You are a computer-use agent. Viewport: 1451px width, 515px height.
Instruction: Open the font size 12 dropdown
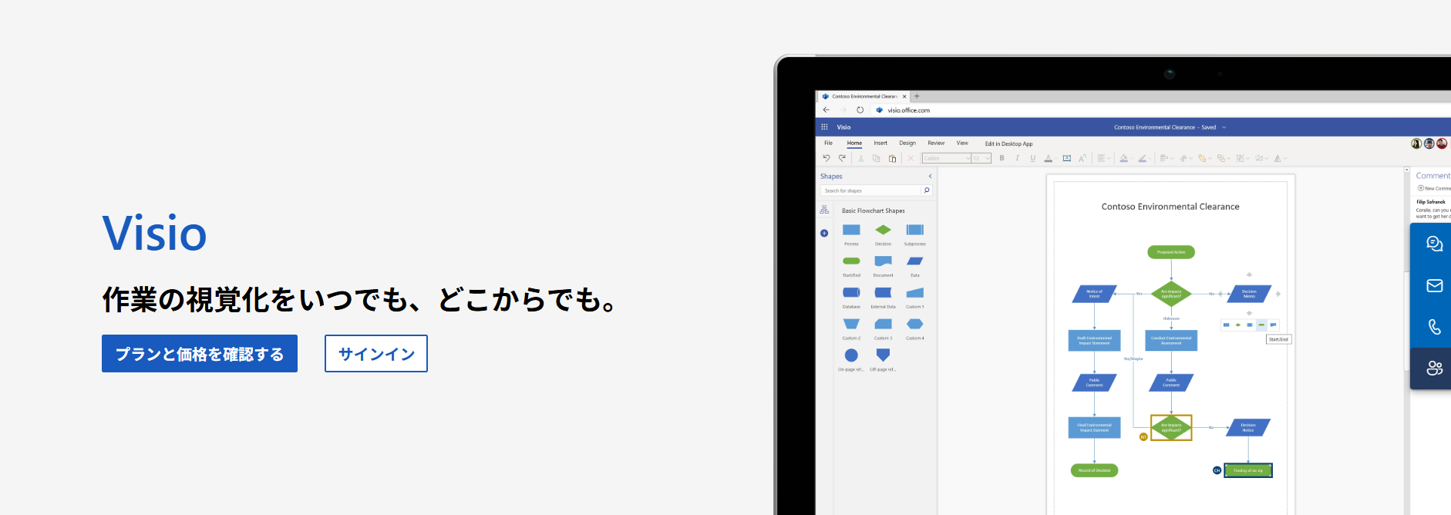click(981, 158)
